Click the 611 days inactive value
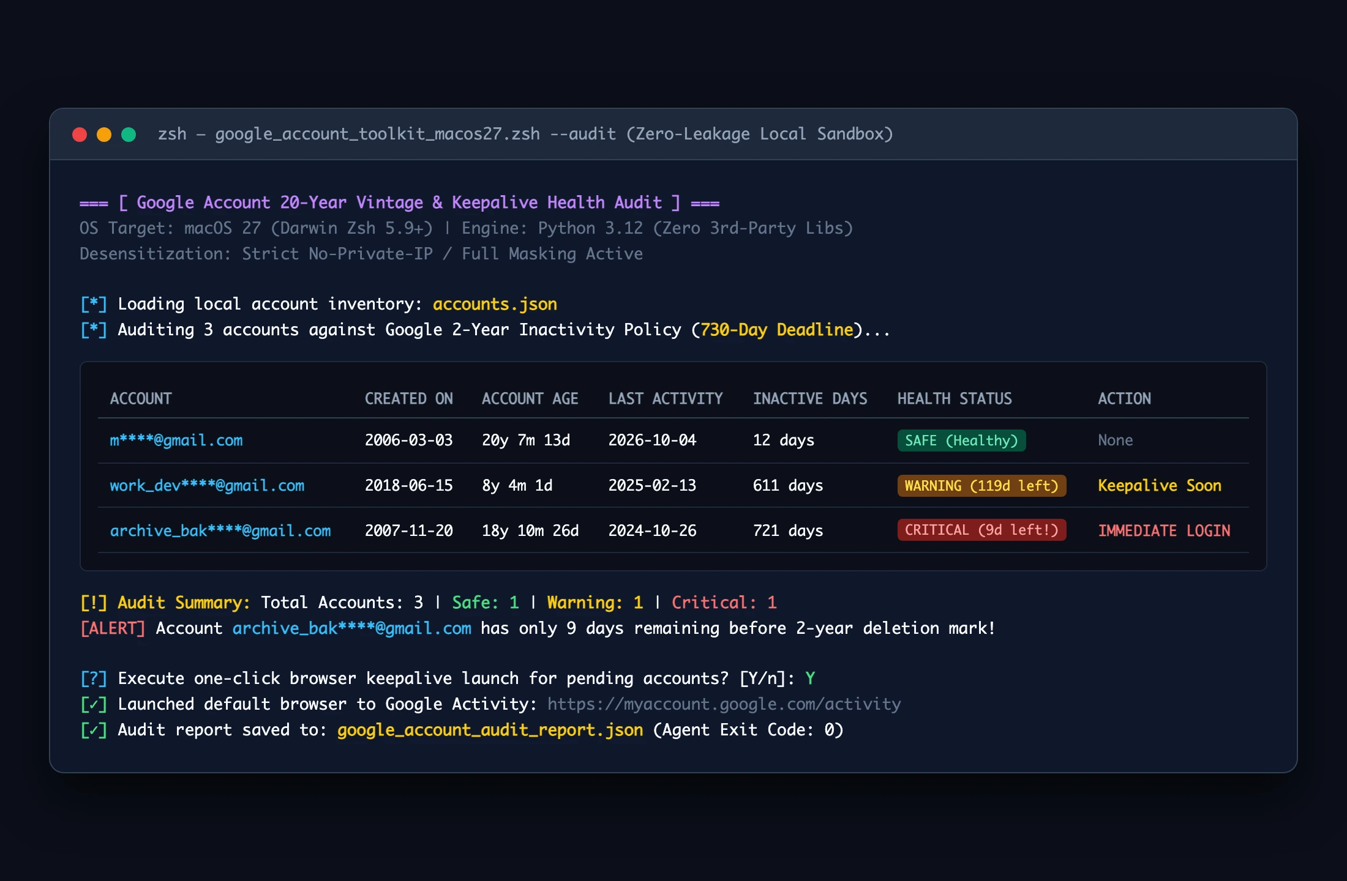 tap(788, 486)
